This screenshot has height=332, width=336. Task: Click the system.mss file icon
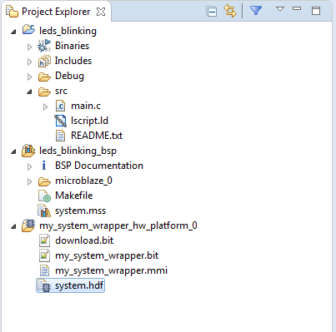44,211
